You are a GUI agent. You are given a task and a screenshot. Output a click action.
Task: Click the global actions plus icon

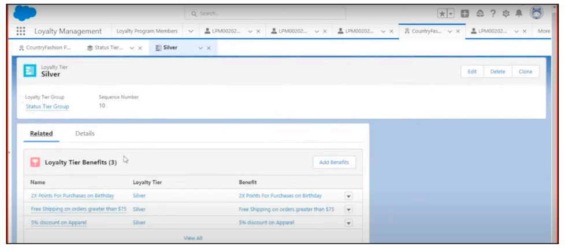464,13
